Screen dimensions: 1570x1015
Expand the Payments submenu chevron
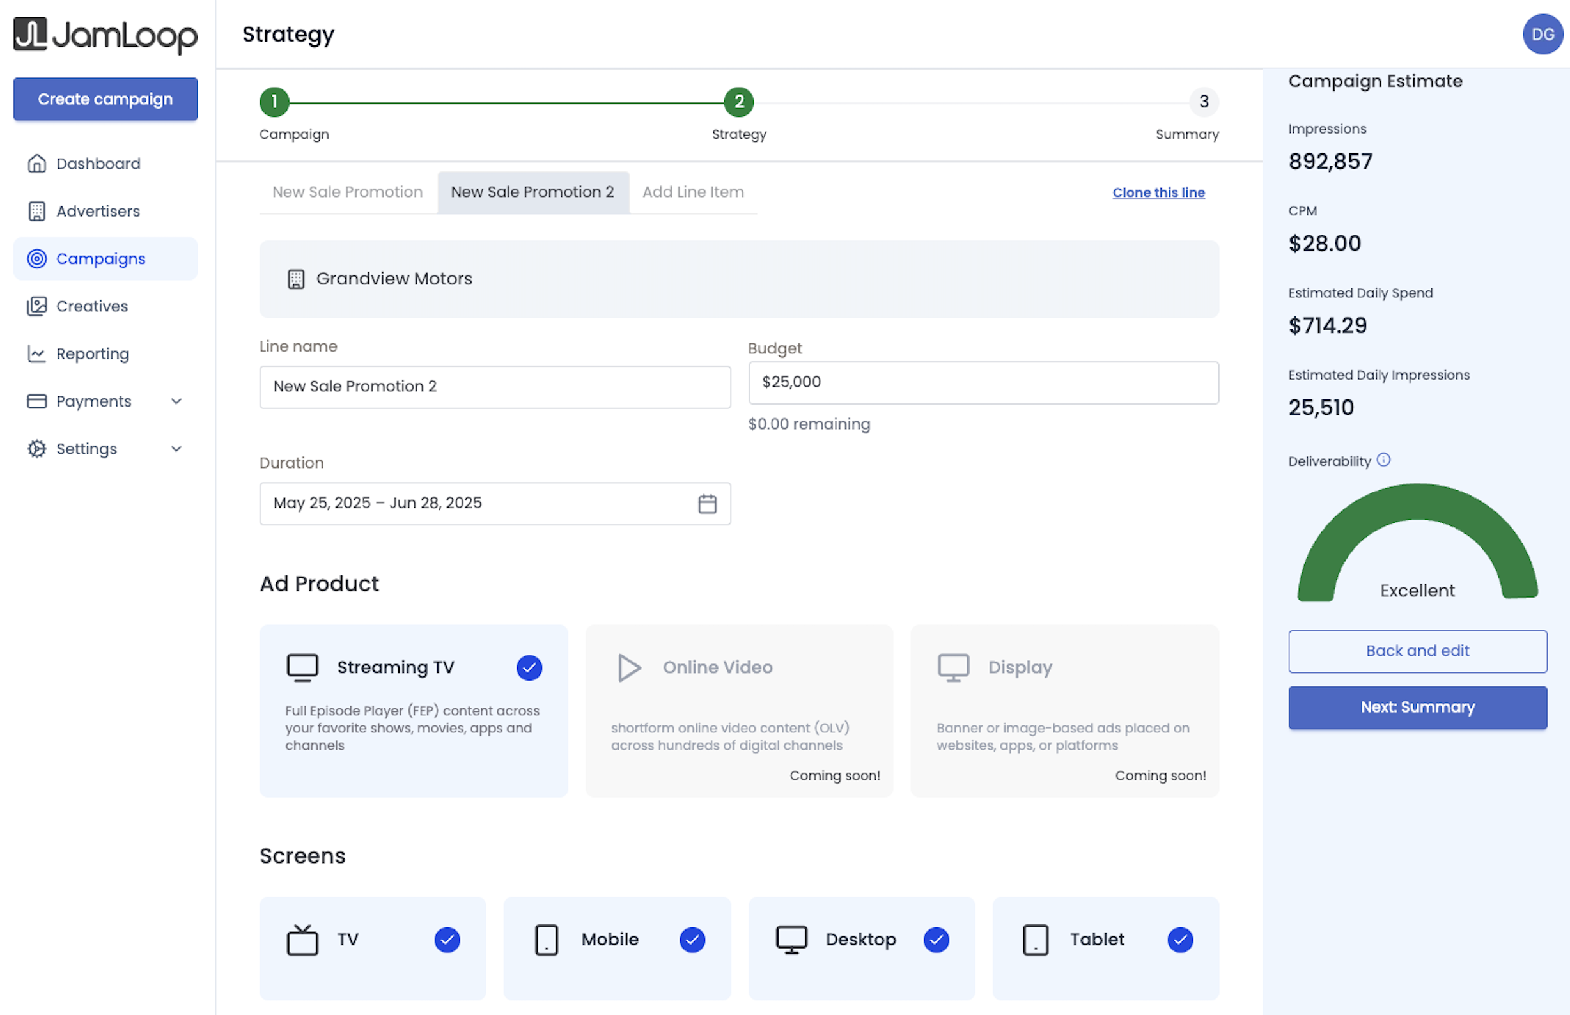pyautogui.click(x=176, y=401)
